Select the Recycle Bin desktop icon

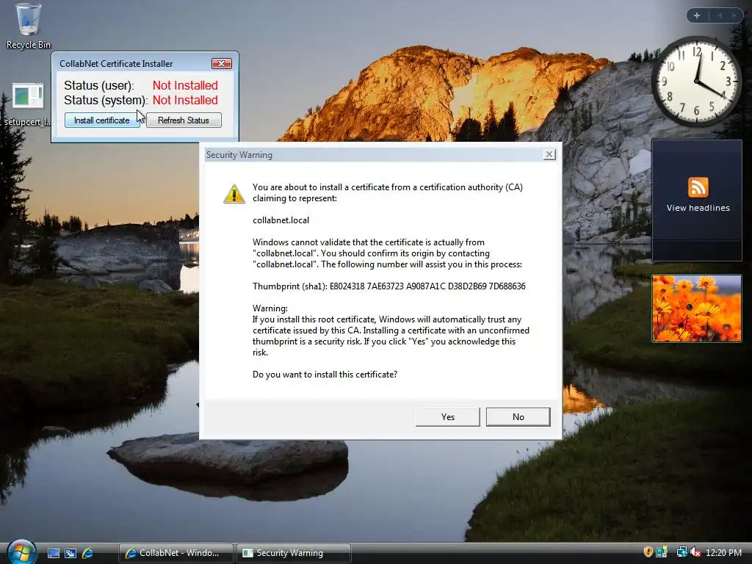coord(29,26)
